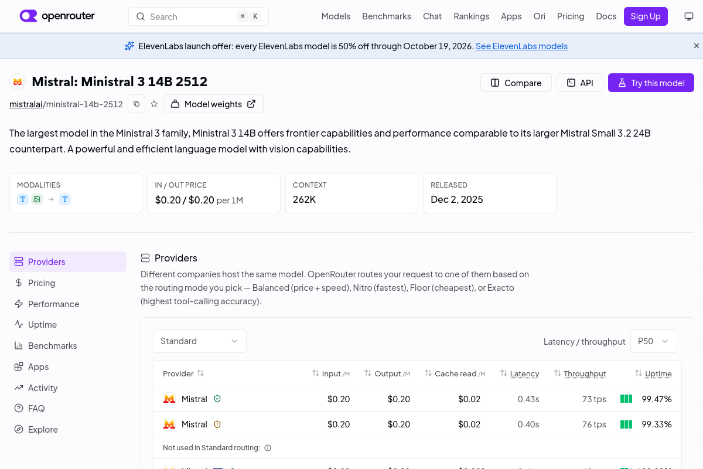This screenshot has height=469, width=703.
Task: Click the mistralai author link
Action: coord(26,104)
